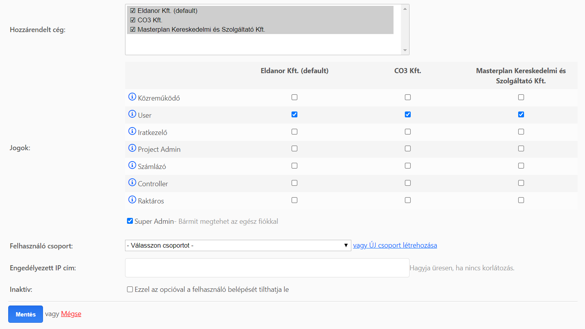
Task: Open the Válasszon csoportot dropdown
Action: pyautogui.click(x=238, y=245)
